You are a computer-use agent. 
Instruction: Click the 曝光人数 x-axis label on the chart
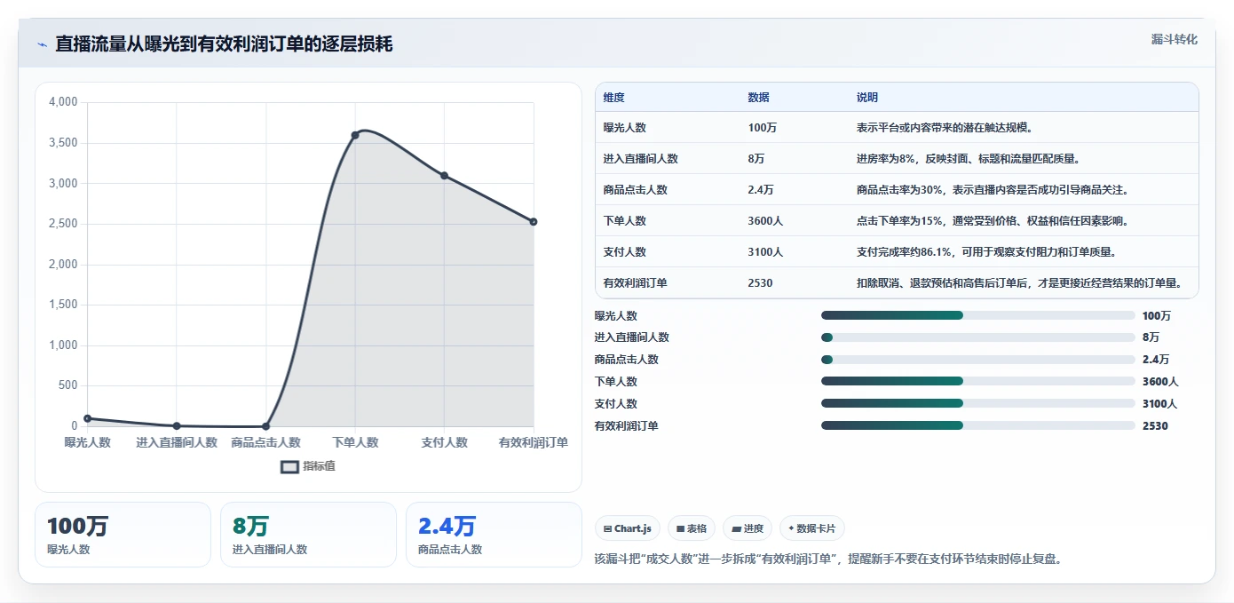(x=88, y=442)
